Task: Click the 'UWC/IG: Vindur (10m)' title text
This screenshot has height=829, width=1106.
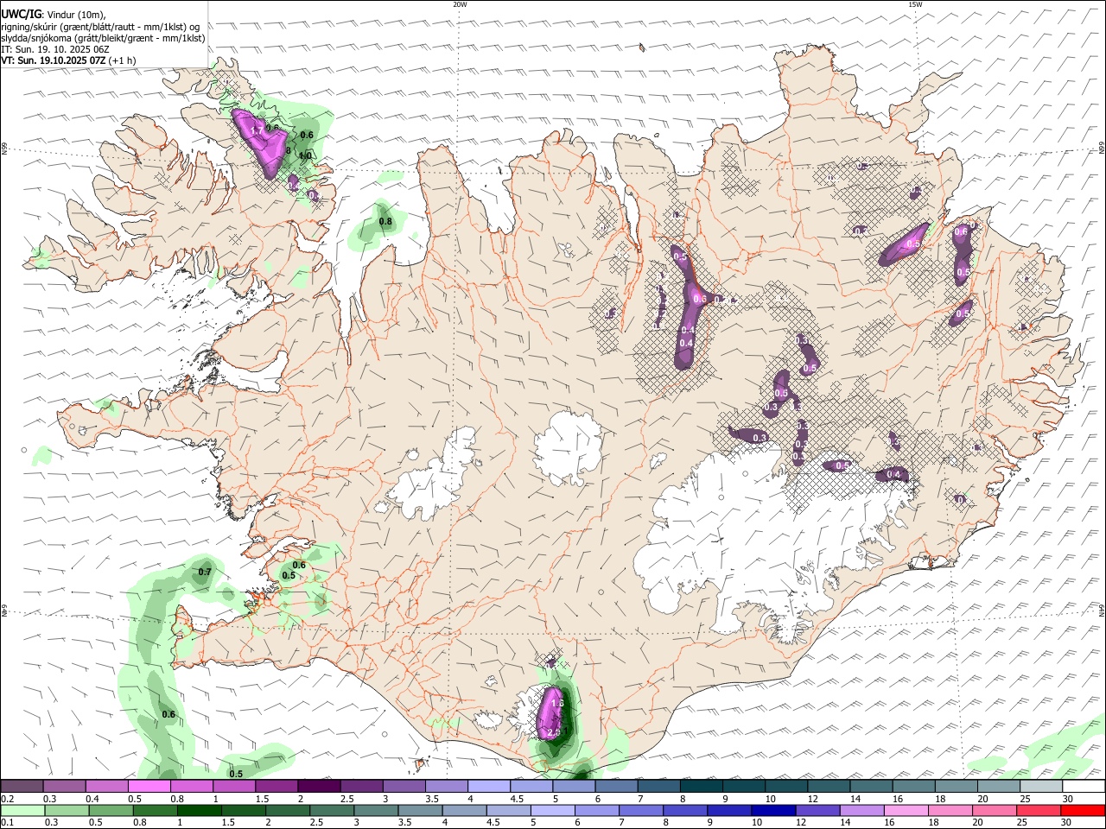Action: (53, 15)
